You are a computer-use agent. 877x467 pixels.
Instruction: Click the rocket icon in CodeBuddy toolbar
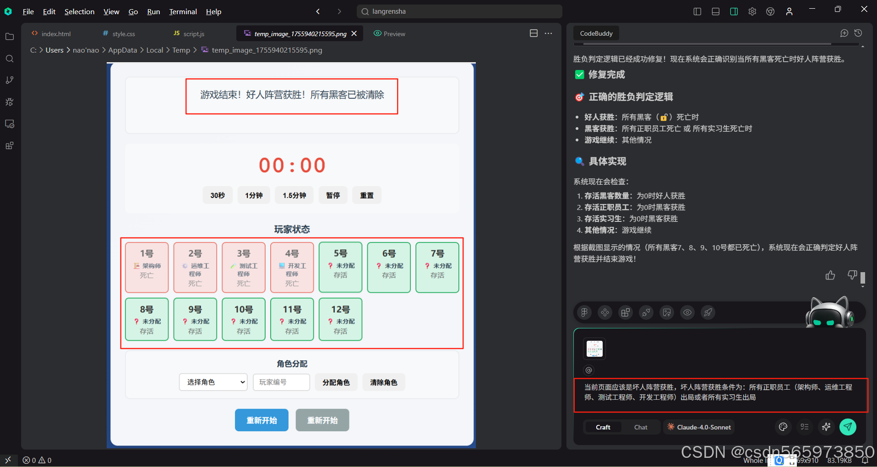(x=708, y=312)
